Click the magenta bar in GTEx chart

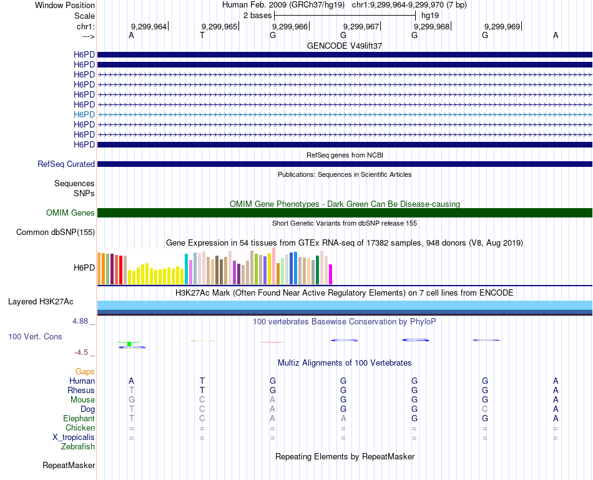(331, 274)
